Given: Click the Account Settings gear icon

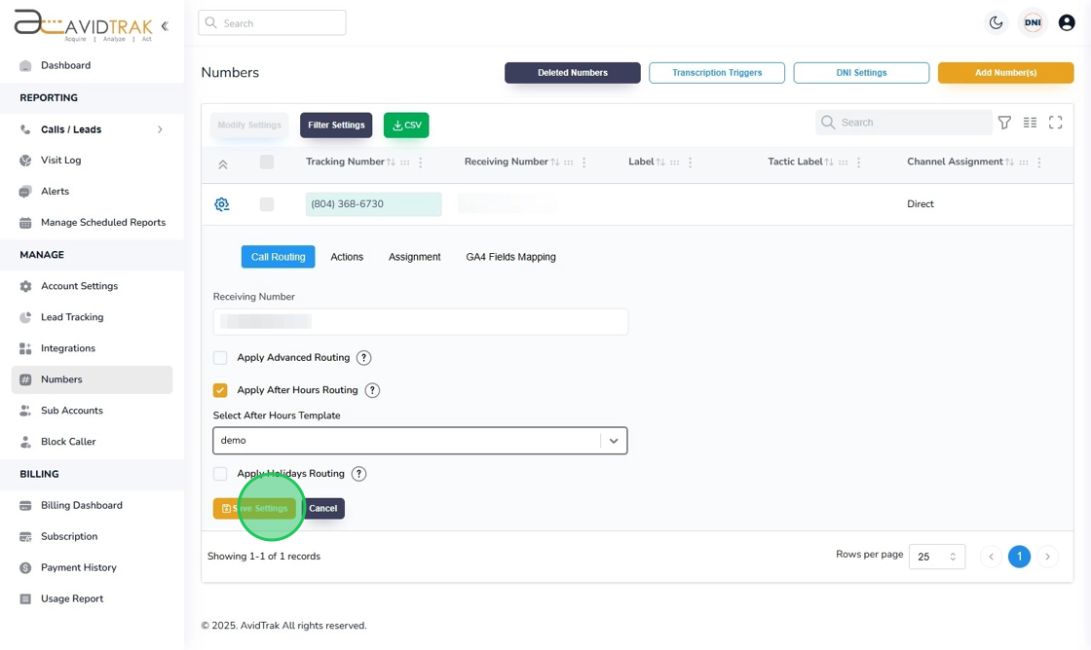Looking at the screenshot, I should [25, 286].
